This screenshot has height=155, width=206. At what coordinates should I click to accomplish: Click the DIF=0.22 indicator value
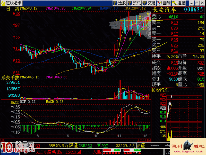click(x=28, y=102)
